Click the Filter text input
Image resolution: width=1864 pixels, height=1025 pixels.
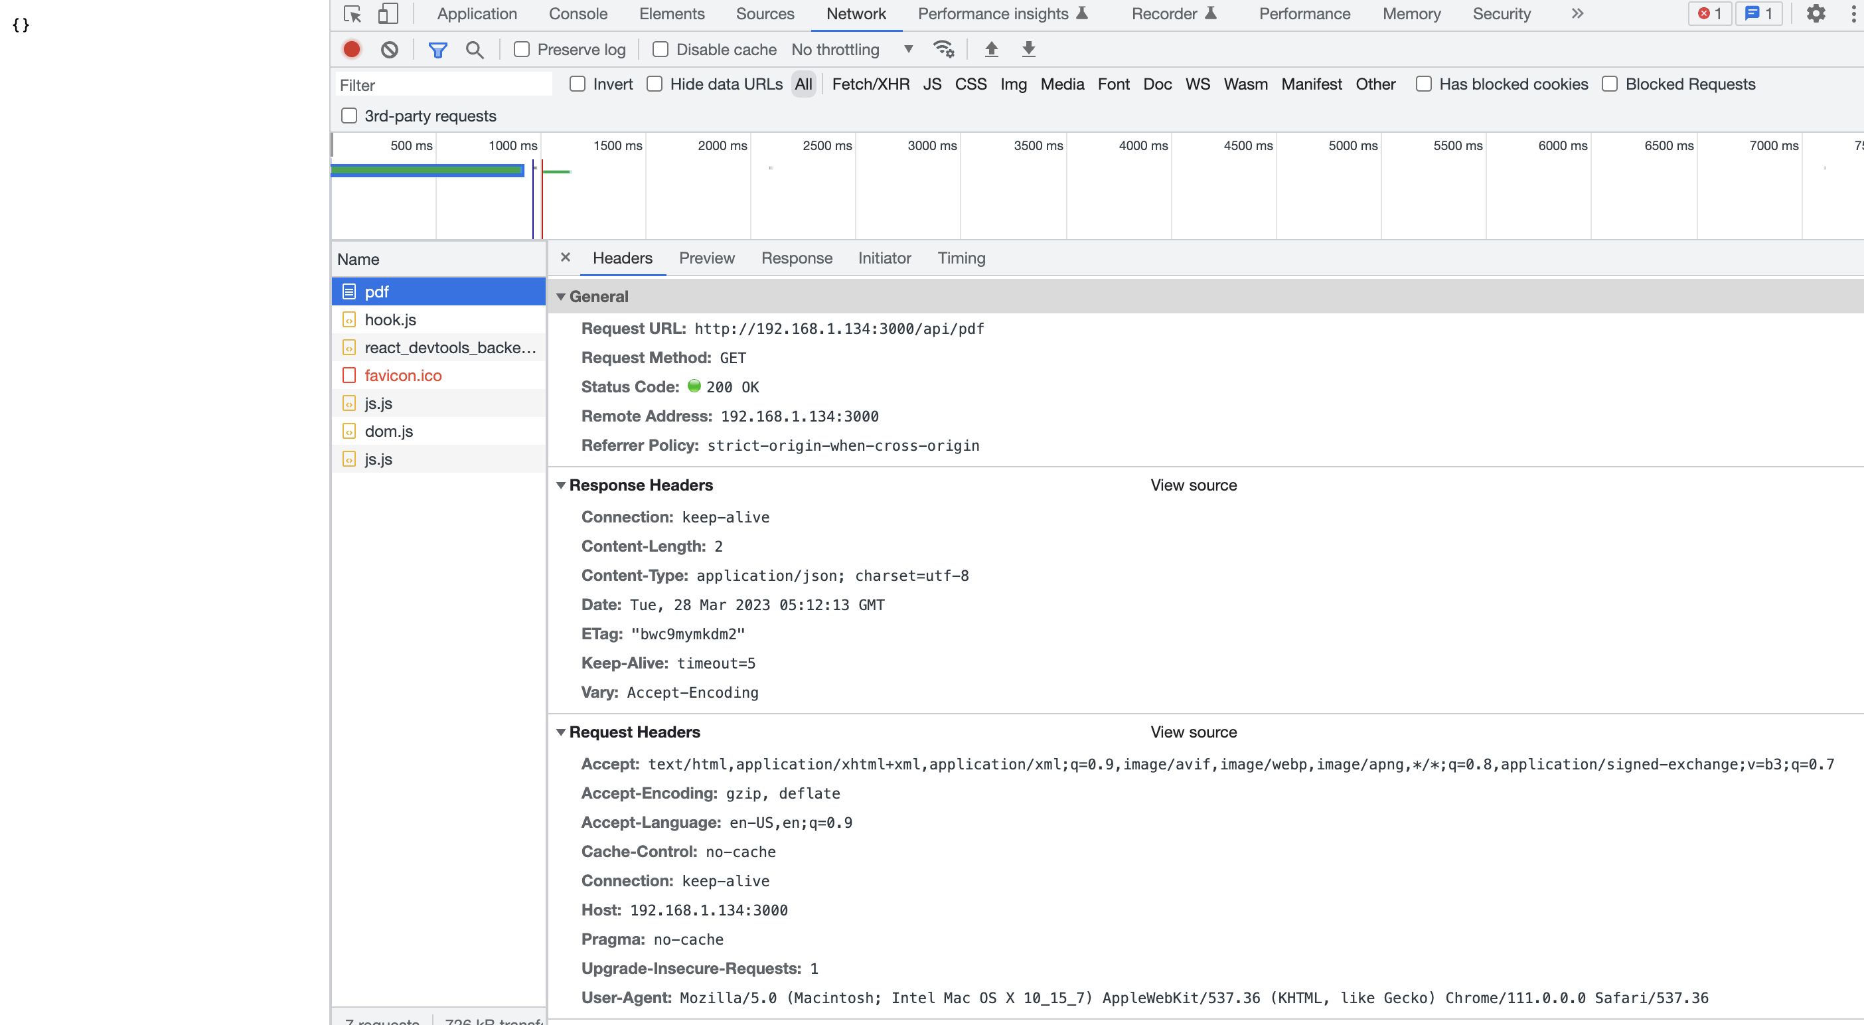click(443, 85)
